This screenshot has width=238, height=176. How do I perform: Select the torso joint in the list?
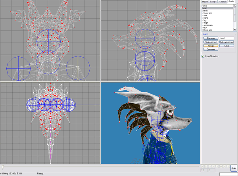(217, 6)
